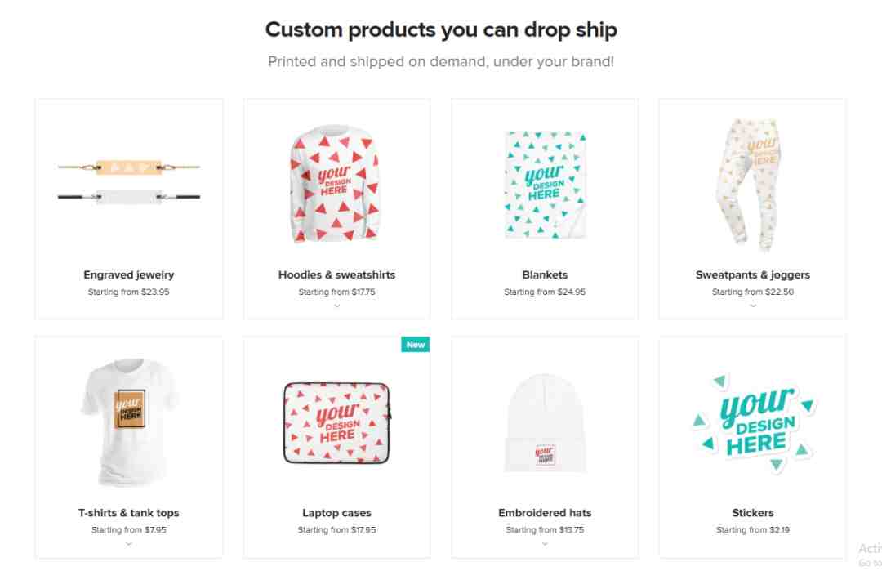The width and height of the screenshot is (882, 571).
Task: Open the Stickers title link
Action: [x=753, y=513]
